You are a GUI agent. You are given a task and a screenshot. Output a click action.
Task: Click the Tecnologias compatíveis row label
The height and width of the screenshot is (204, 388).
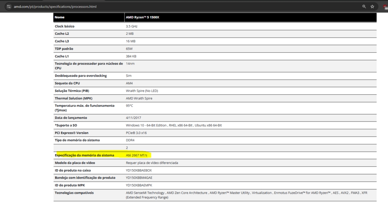click(x=74, y=193)
